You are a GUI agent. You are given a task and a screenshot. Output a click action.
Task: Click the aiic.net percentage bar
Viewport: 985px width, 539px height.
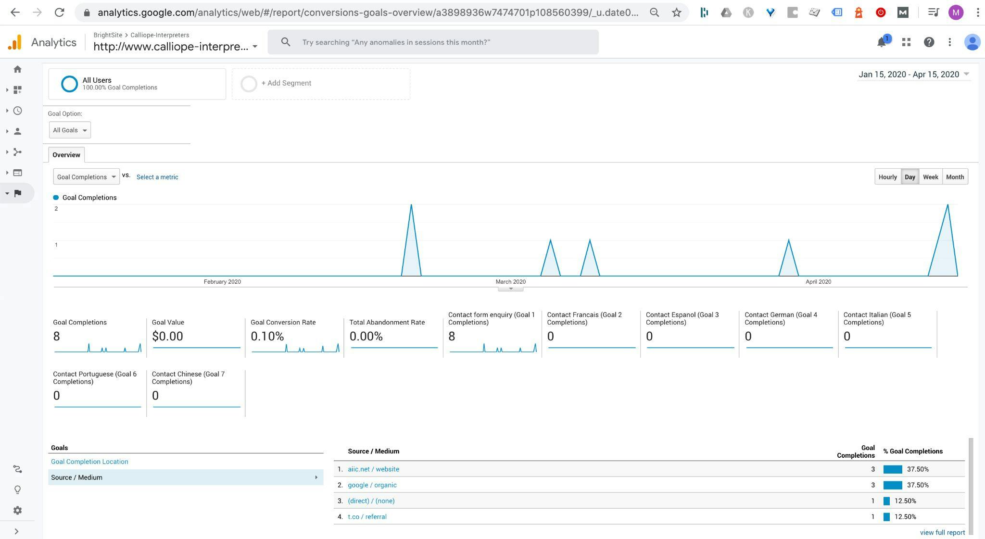coord(893,469)
